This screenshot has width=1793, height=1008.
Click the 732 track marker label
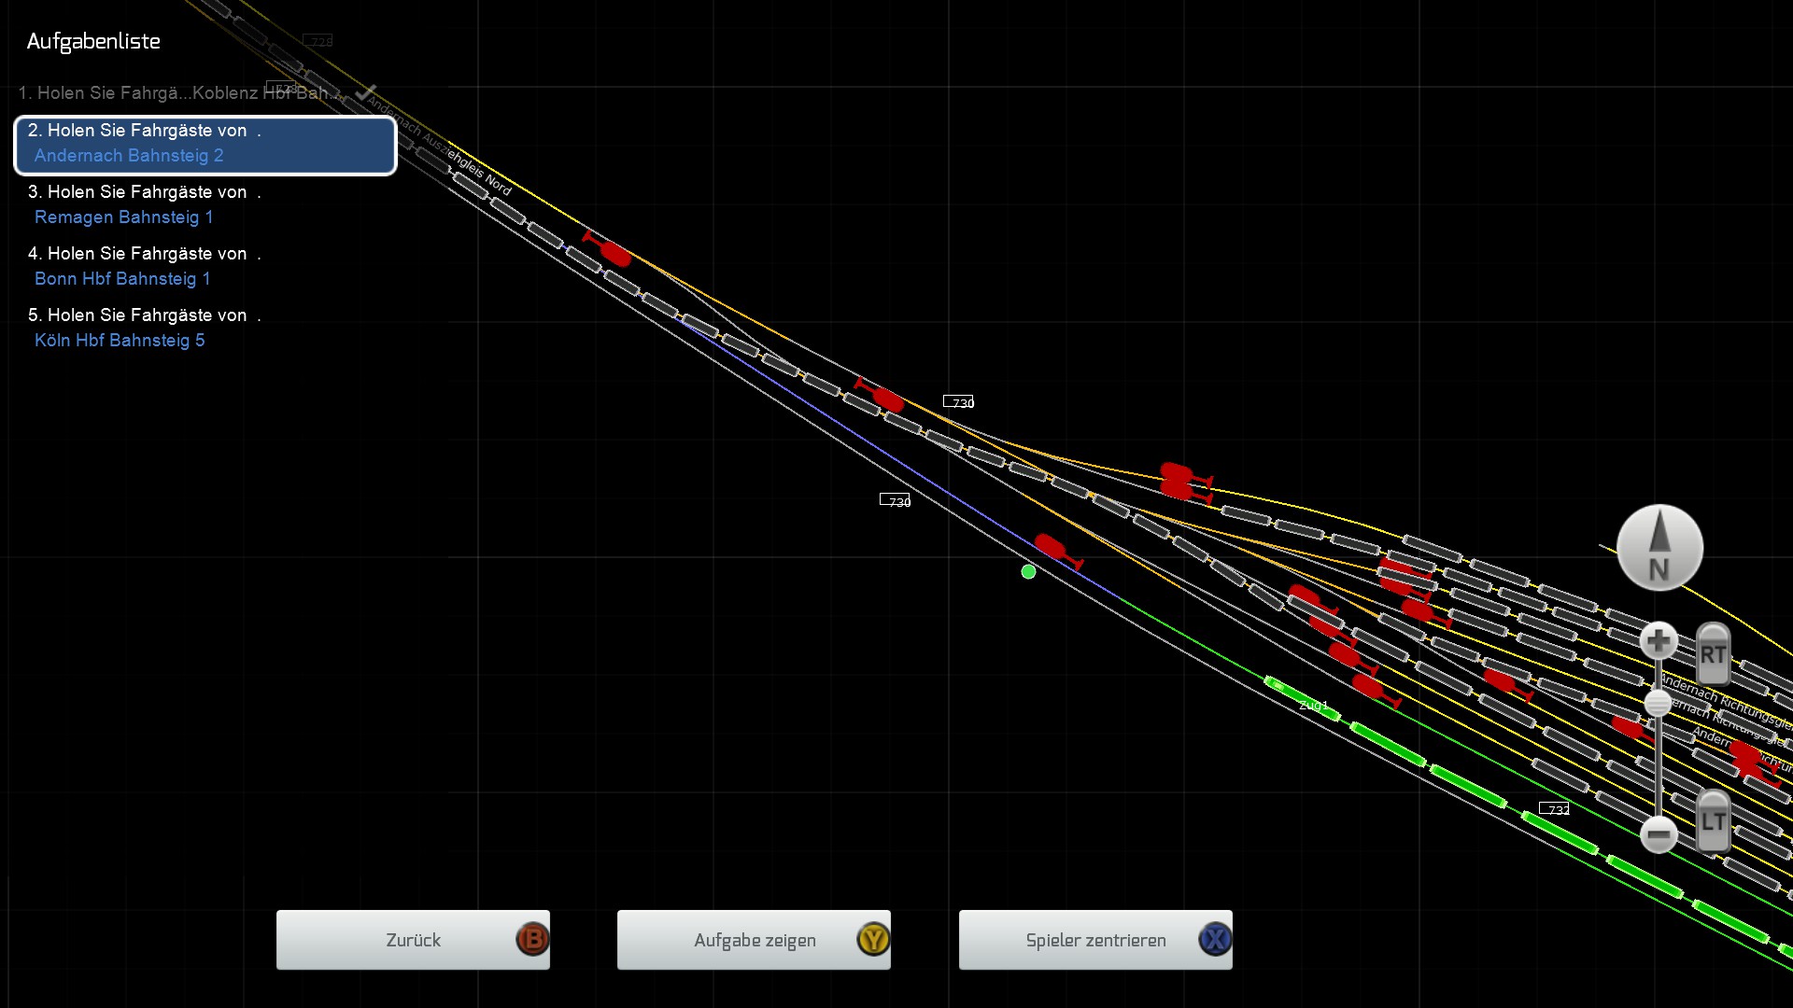(1555, 809)
